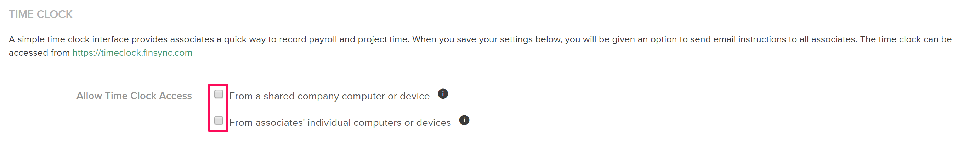Click the 'From associates' individual computers or devices' label
This screenshot has width=964, height=166.
pyautogui.click(x=340, y=122)
